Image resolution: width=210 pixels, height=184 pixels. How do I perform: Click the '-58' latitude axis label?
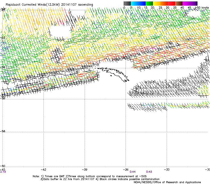(3, 131)
